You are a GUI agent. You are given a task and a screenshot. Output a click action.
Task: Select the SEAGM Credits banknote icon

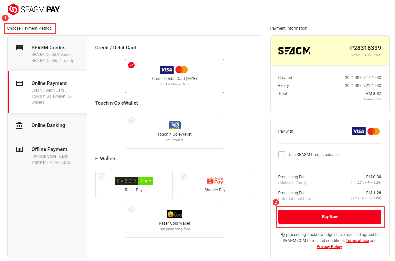19,48
